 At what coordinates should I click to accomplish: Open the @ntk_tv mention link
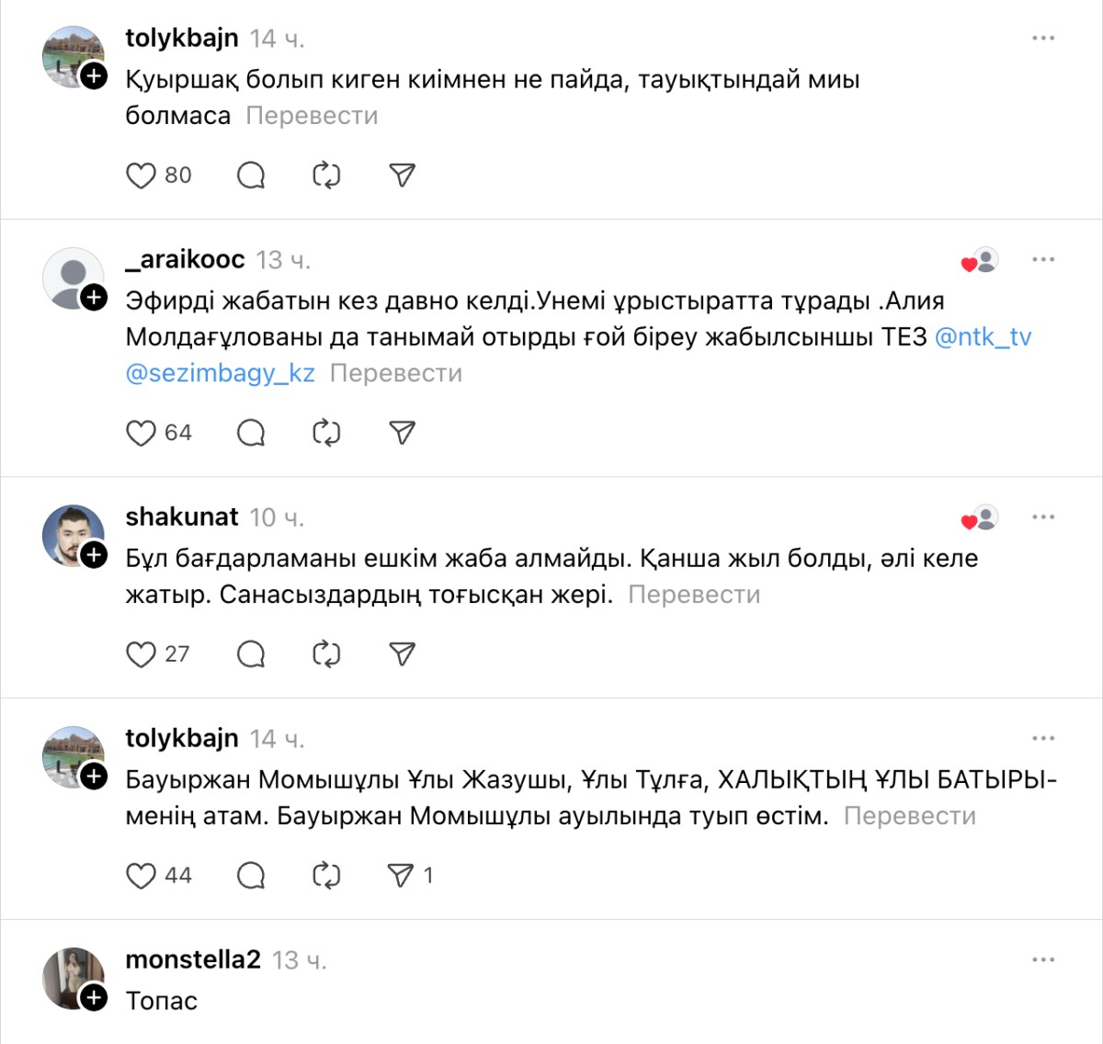point(983,337)
